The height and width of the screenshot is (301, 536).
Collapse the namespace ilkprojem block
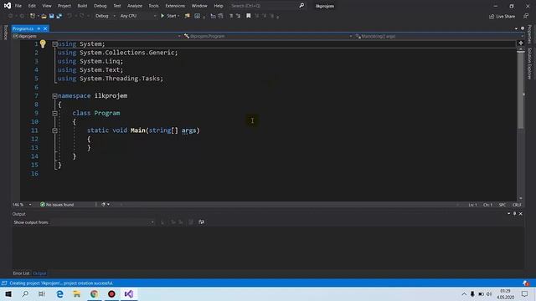[x=54, y=96]
